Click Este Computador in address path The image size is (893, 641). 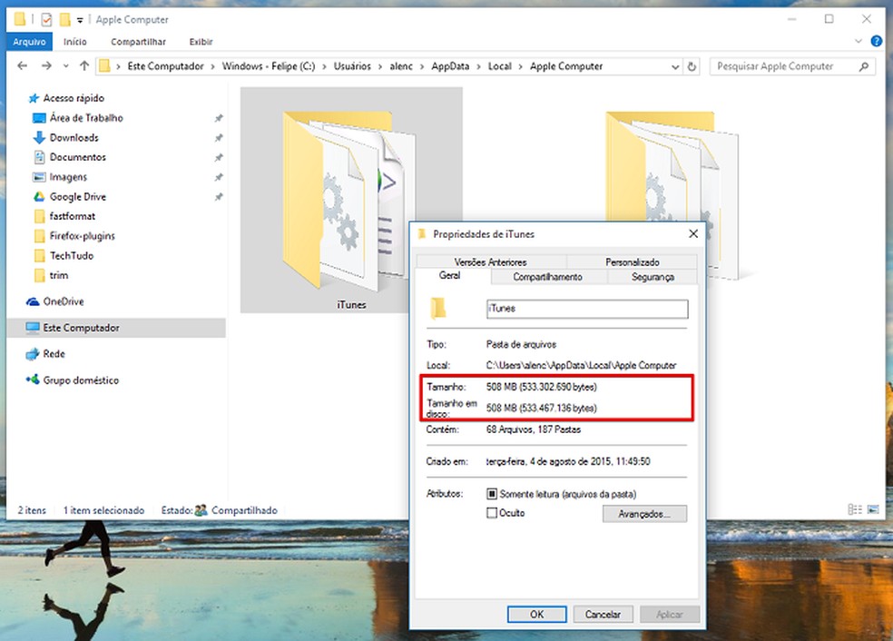(x=165, y=66)
